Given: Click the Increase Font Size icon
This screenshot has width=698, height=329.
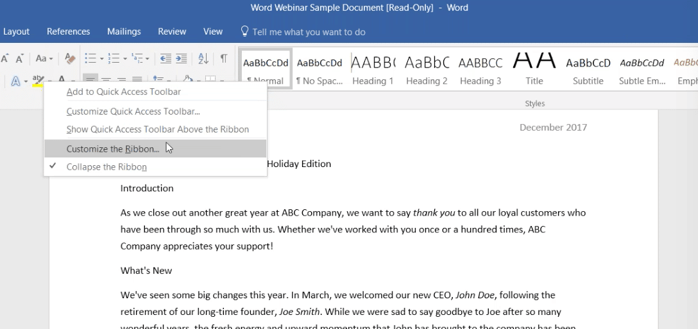Looking at the screenshot, I should pyautogui.click(x=5, y=59).
